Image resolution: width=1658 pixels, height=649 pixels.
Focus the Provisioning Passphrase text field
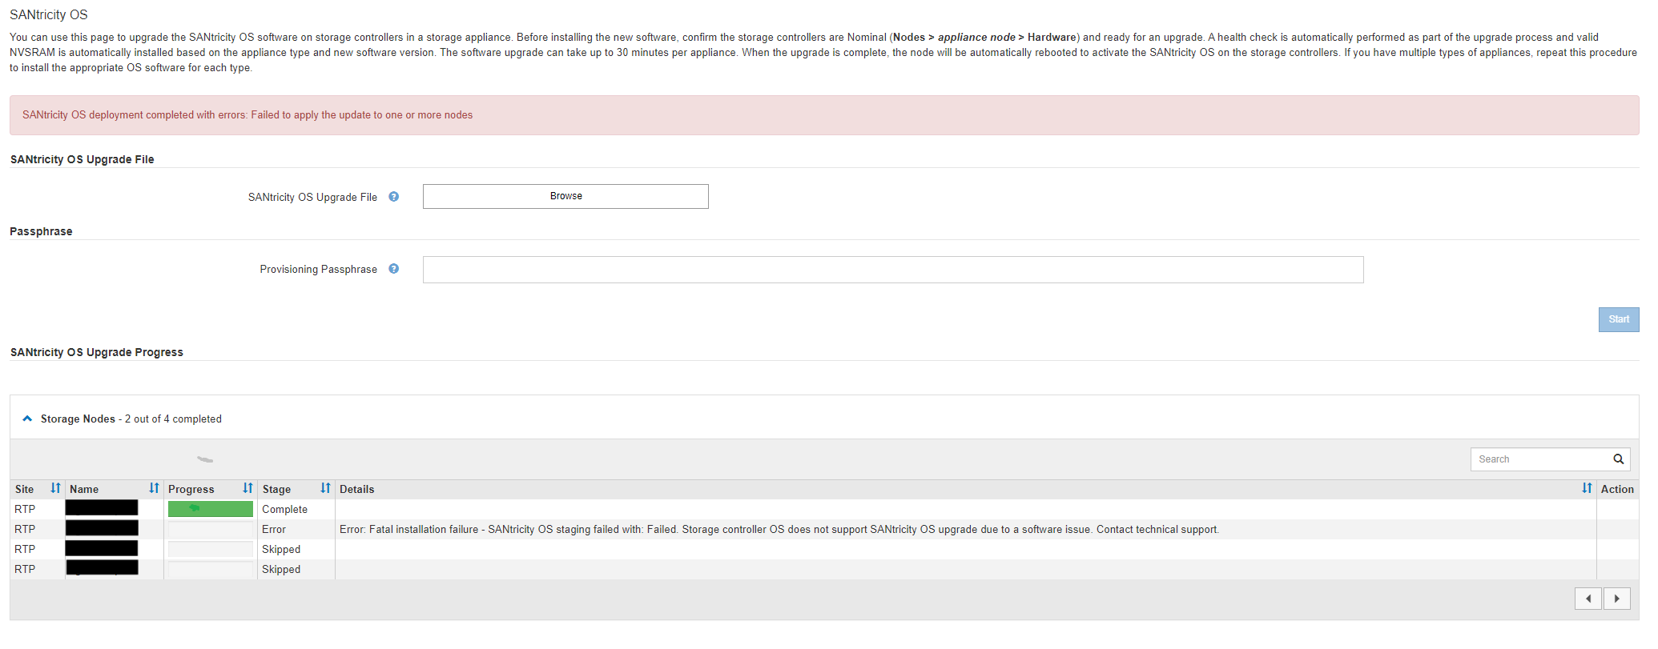tap(892, 270)
